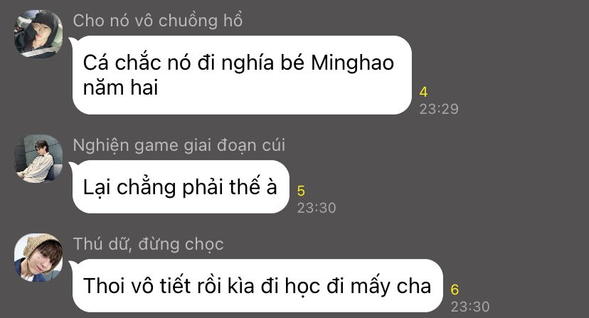The image size is (589, 318).
Task: Click the yellow read count 6
Action: tap(455, 290)
